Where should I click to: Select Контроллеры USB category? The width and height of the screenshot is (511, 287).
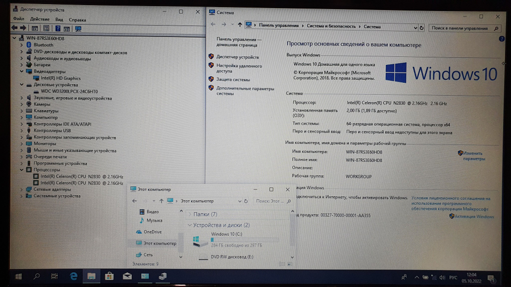click(52, 131)
